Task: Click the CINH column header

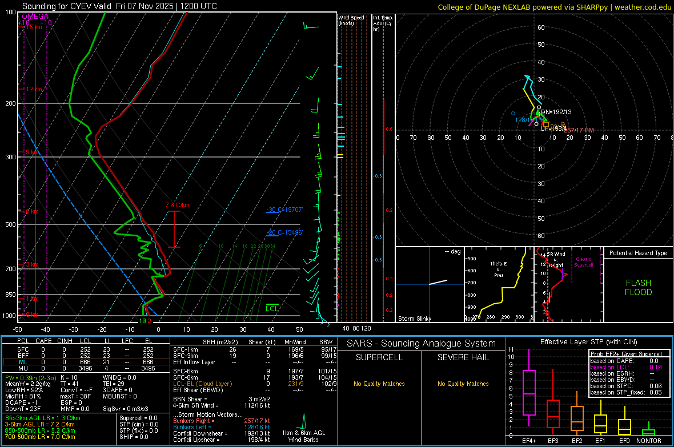Action: tap(65, 341)
